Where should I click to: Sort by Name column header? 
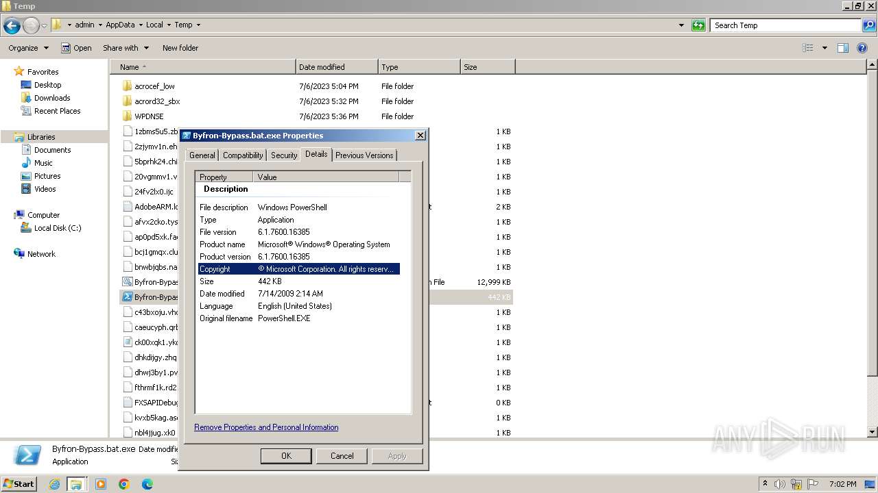pyautogui.click(x=203, y=67)
